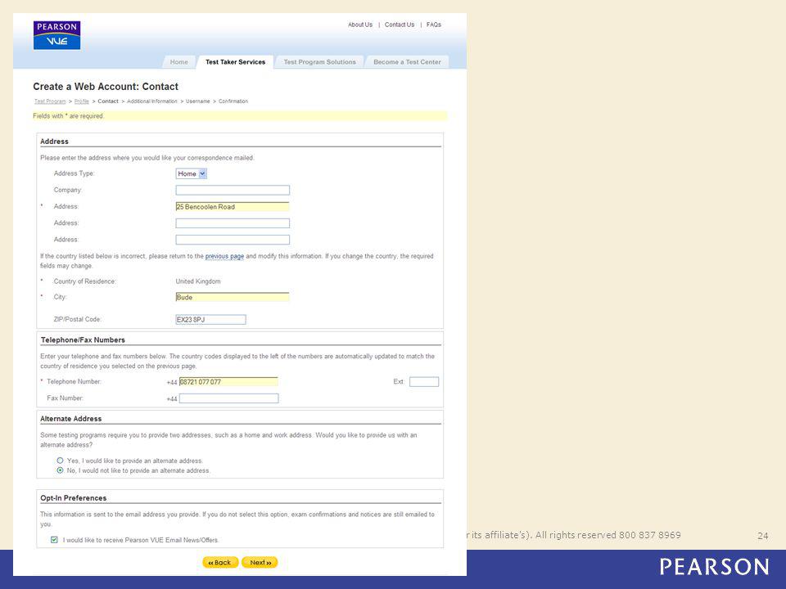Click the Pearson VUE logo
The image size is (786, 589).
point(56,35)
